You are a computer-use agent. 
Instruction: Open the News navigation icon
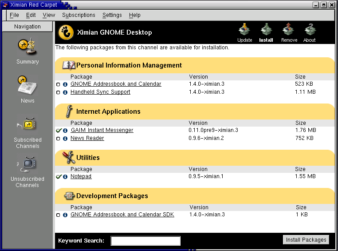[x=27, y=85]
